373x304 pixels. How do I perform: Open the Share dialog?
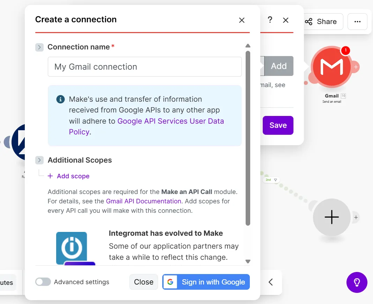click(x=323, y=22)
